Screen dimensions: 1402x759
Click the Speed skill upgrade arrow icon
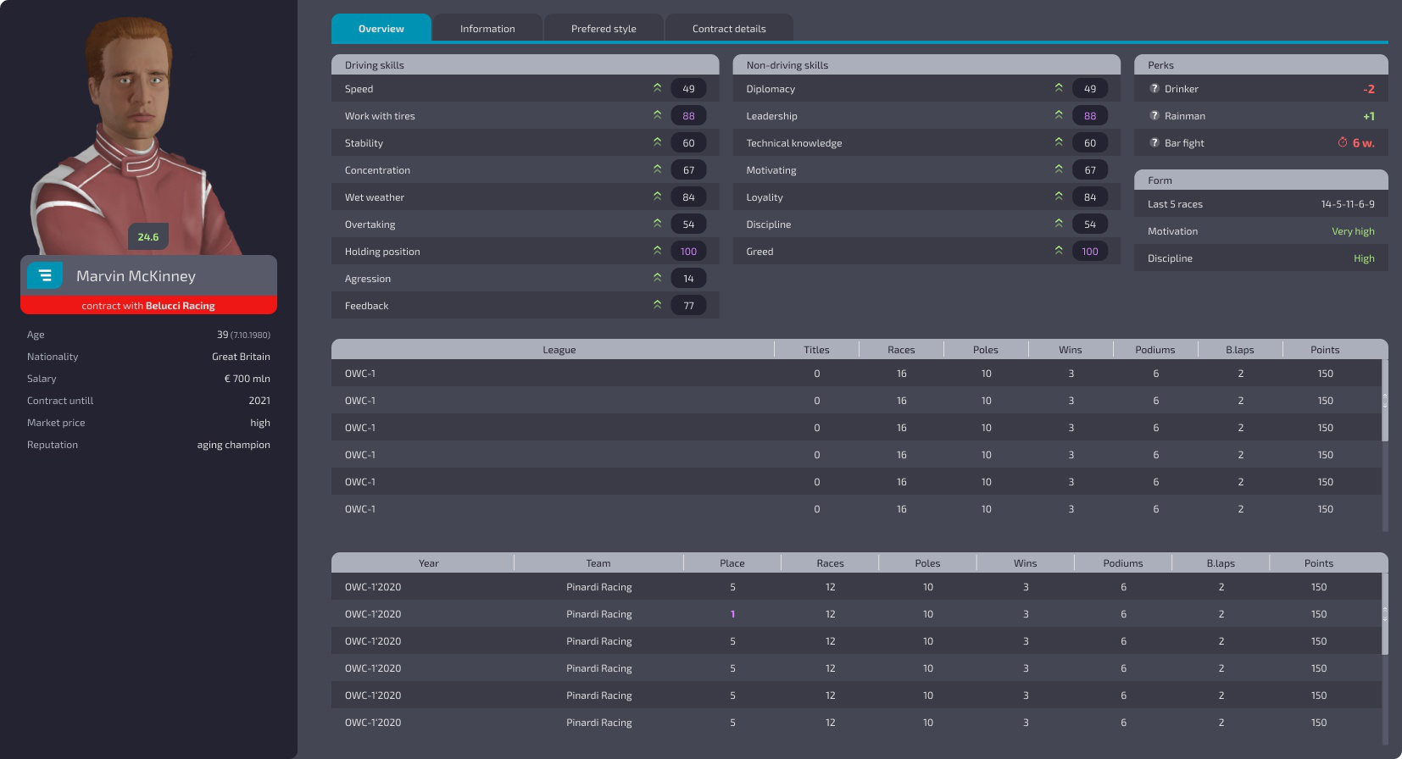(657, 88)
